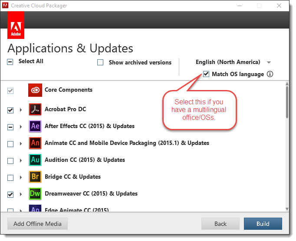Select the Core Components label
The height and width of the screenshot is (241, 296).
(x=69, y=90)
